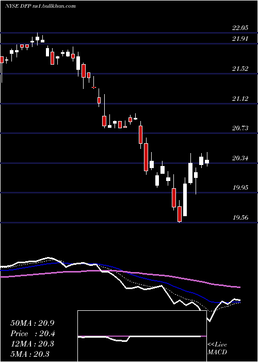Click the highest candle touching 22.05 line

pyautogui.click(x=37, y=38)
